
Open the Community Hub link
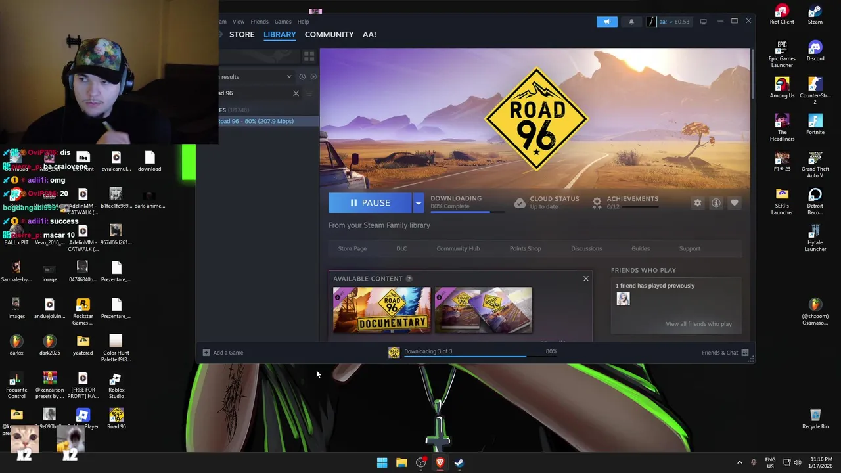coord(458,248)
